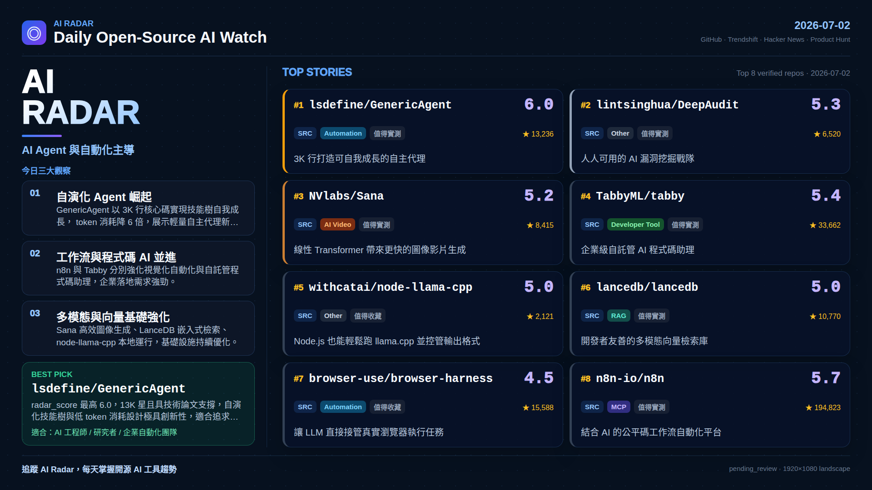Click the SRC badge on lancedb/lancedb card

point(592,316)
